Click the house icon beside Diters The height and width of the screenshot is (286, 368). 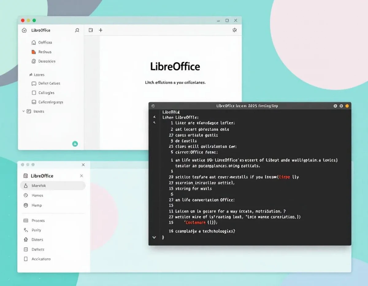click(26, 239)
